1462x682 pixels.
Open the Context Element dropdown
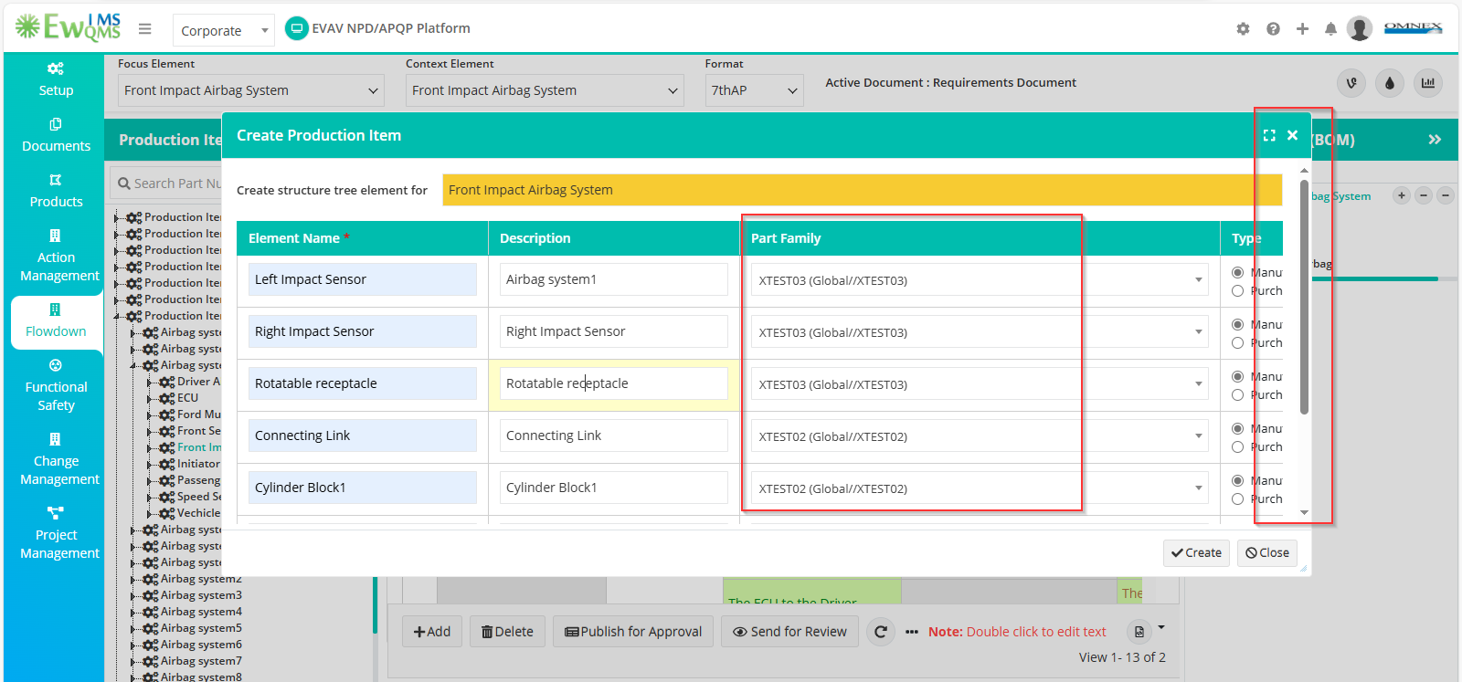(x=545, y=90)
